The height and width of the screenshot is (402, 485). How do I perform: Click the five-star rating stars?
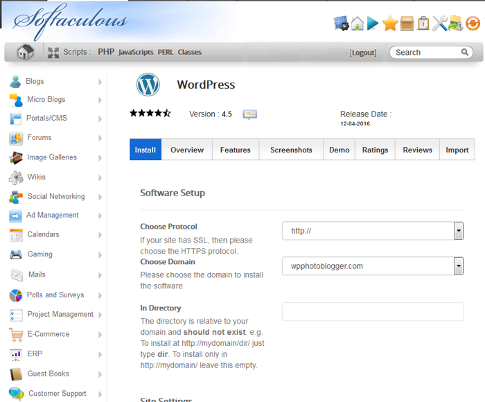pos(150,113)
